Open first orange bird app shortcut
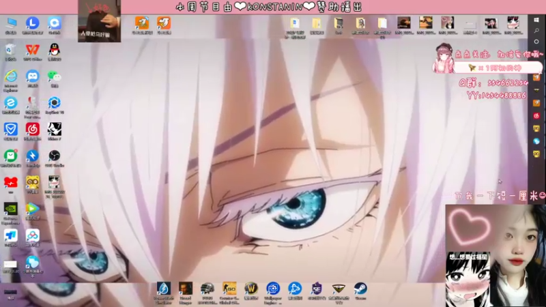546x307 pixels. (x=142, y=23)
